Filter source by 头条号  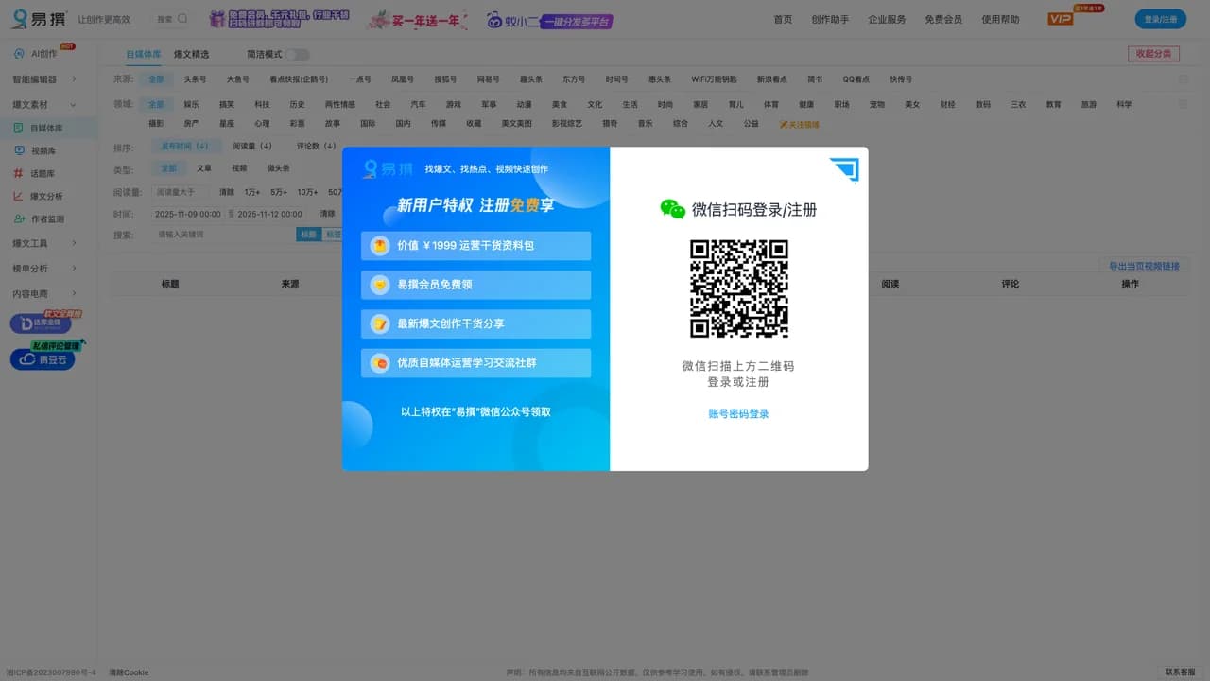pos(195,79)
